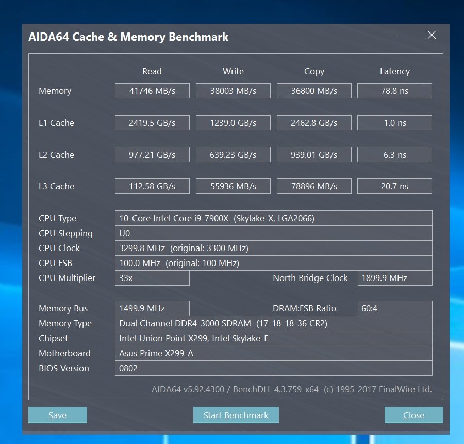
Task: Click Memory Type field DDR4-3000 SDRAM
Action: click(x=273, y=323)
